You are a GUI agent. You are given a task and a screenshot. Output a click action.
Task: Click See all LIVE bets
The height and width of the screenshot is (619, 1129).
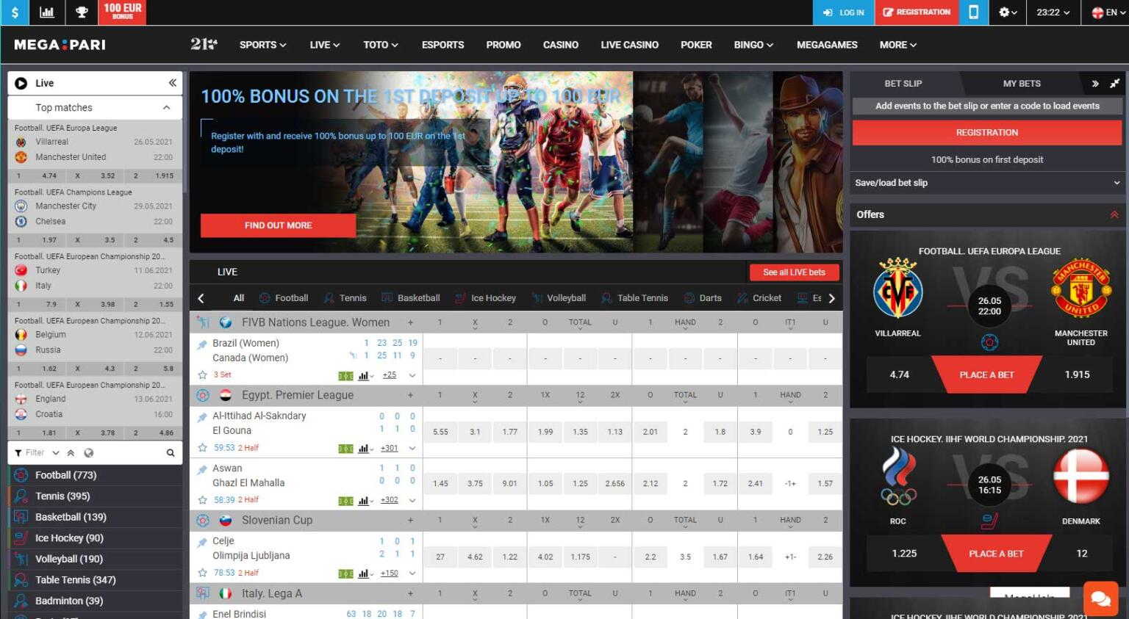[x=794, y=272]
